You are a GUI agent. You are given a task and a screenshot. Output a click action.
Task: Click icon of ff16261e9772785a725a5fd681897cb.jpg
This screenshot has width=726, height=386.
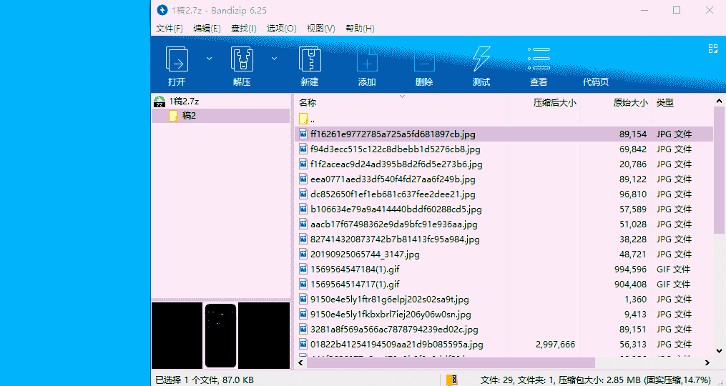[x=303, y=134]
